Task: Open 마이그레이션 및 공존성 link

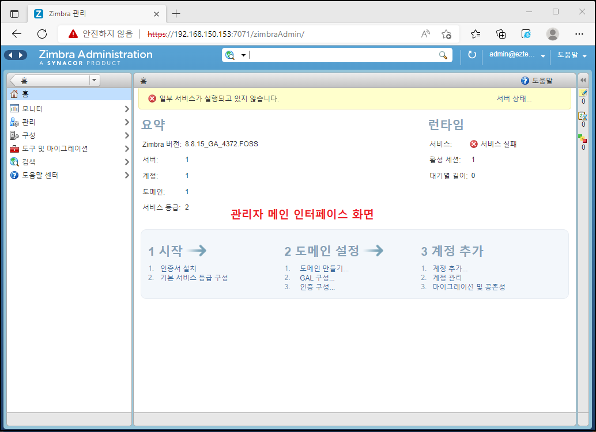Action: (x=469, y=287)
